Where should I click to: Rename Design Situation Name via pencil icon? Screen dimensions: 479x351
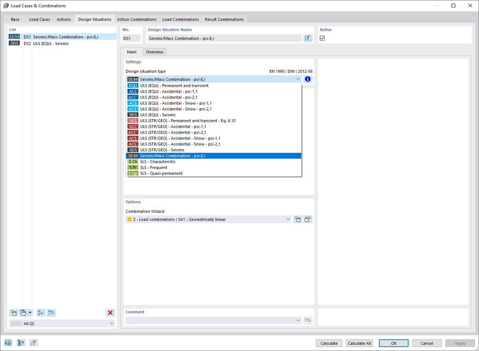click(308, 38)
